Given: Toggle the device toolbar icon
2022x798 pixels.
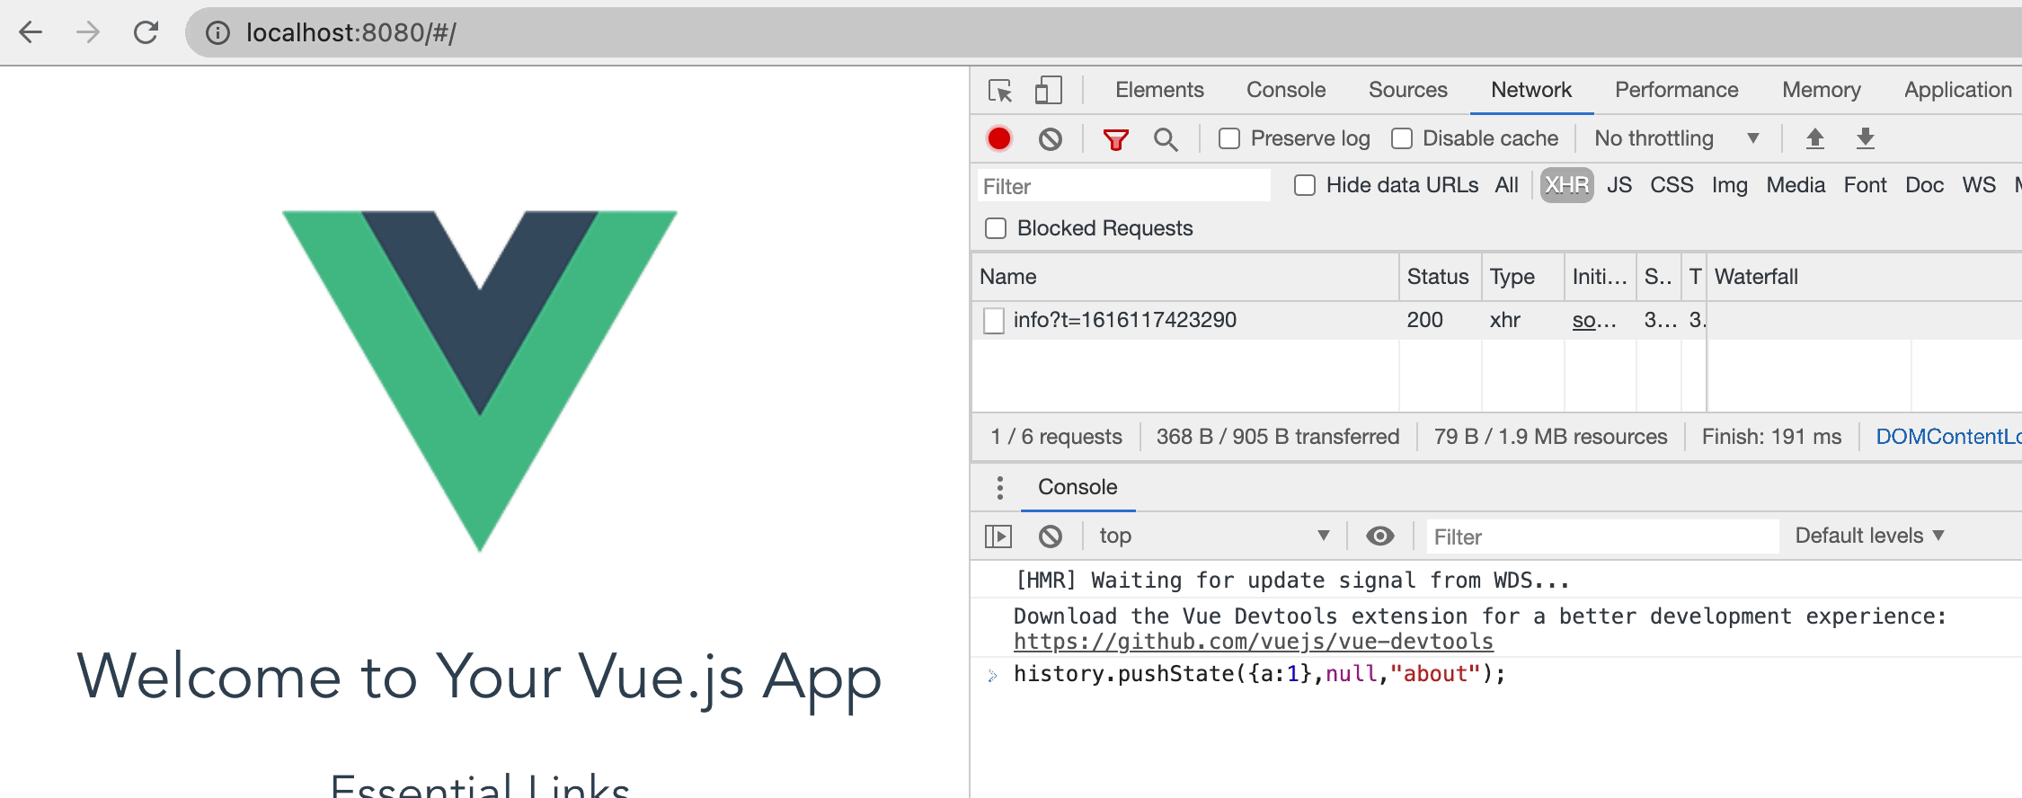Looking at the screenshot, I should point(1048,90).
